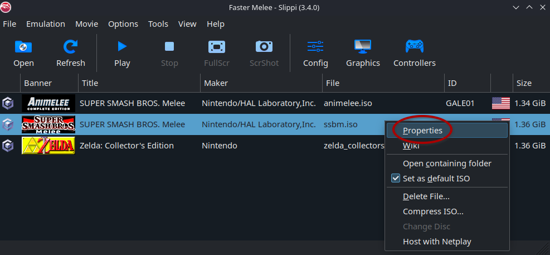This screenshot has width=550, height=255.
Task: Choose Compress ISO... in the context menu
Action: (447, 211)
